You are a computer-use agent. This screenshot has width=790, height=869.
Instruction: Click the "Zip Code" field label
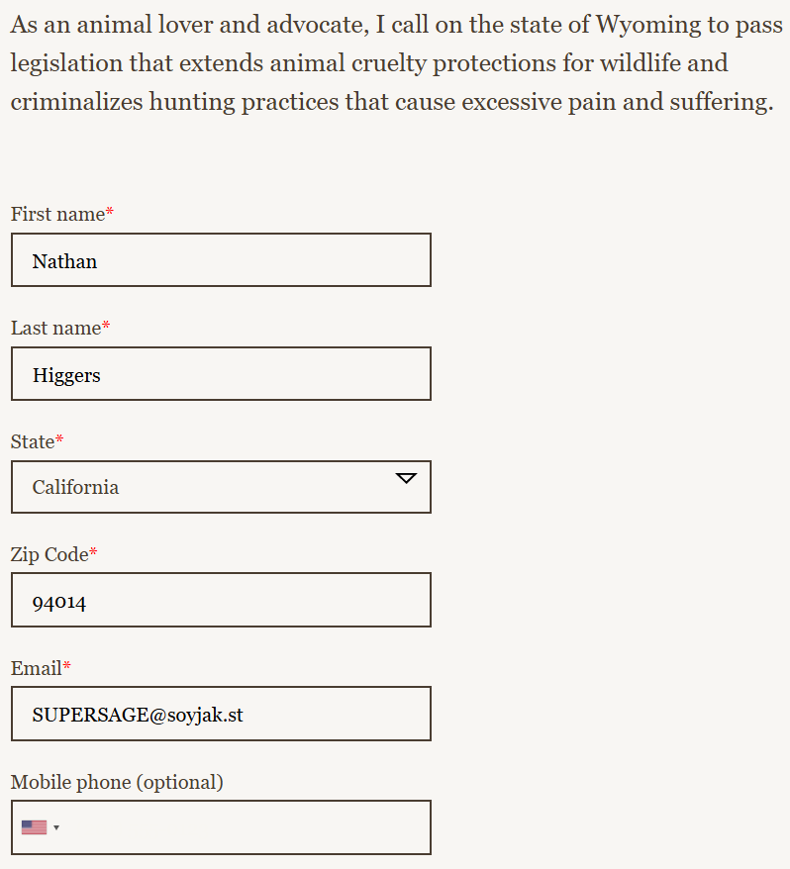coord(49,555)
